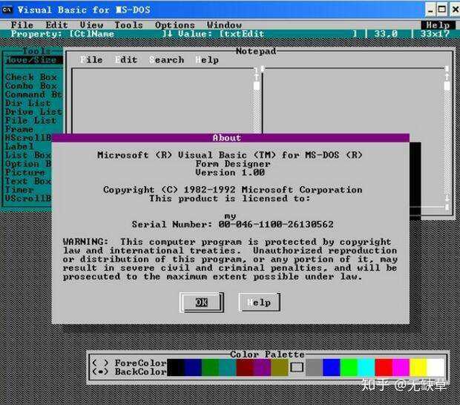Select the ForeColor radio option
Viewport: 460px width, 405px height.
click(129, 363)
